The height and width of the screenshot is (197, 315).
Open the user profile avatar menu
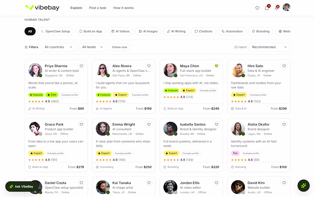[286, 7]
